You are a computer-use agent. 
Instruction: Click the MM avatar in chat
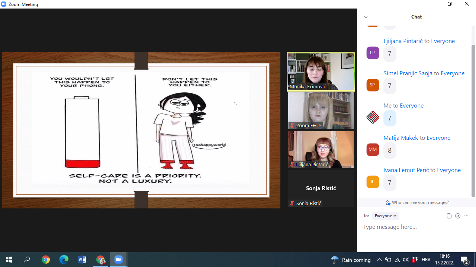(x=373, y=149)
